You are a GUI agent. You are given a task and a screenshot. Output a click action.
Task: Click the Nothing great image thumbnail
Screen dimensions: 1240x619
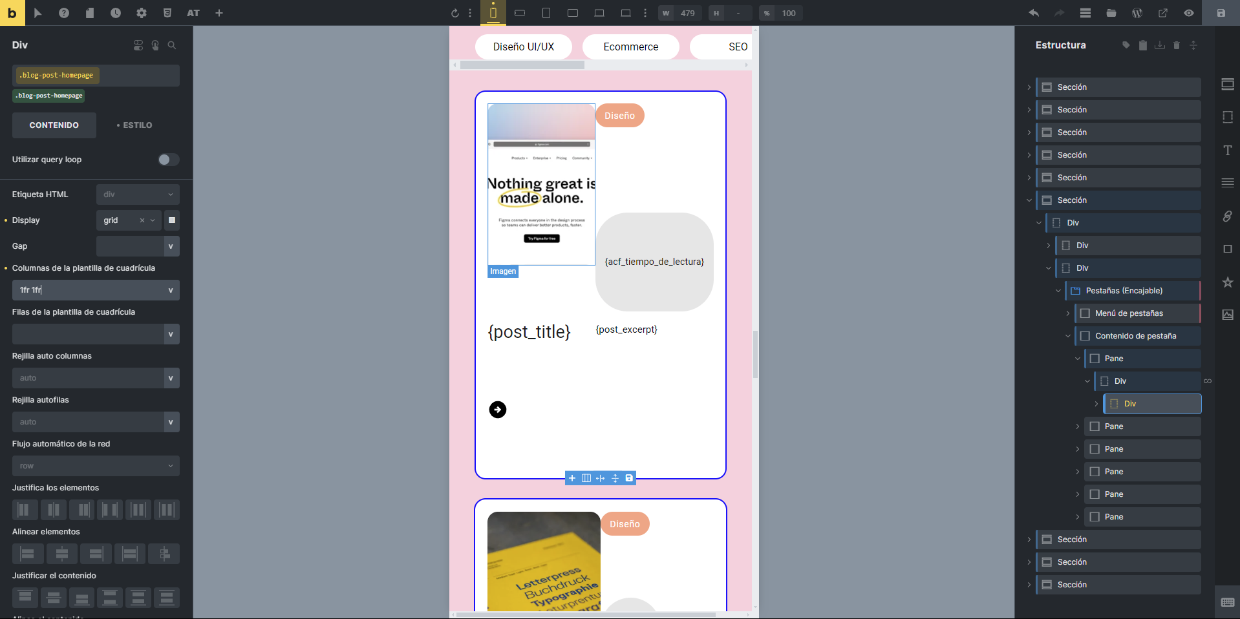(542, 184)
